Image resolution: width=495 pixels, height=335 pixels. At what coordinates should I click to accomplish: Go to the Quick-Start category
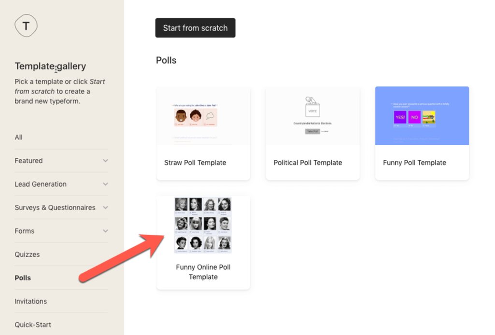click(33, 324)
